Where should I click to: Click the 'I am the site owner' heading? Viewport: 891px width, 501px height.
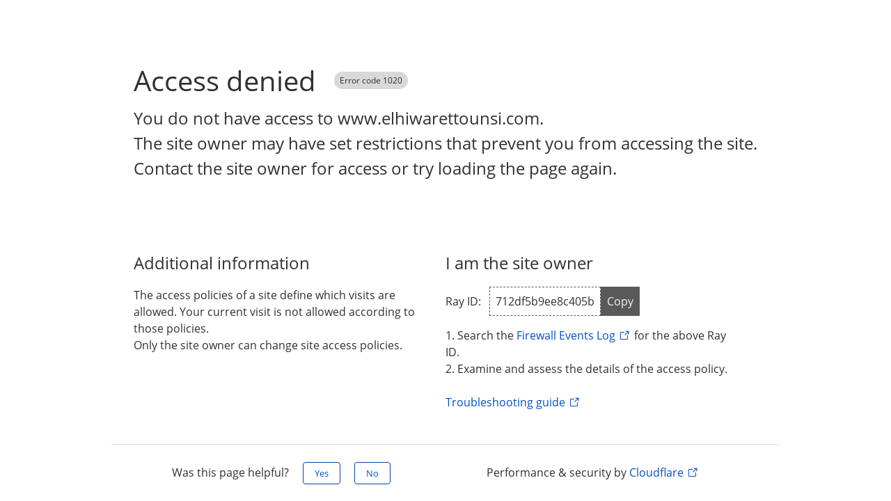519,263
